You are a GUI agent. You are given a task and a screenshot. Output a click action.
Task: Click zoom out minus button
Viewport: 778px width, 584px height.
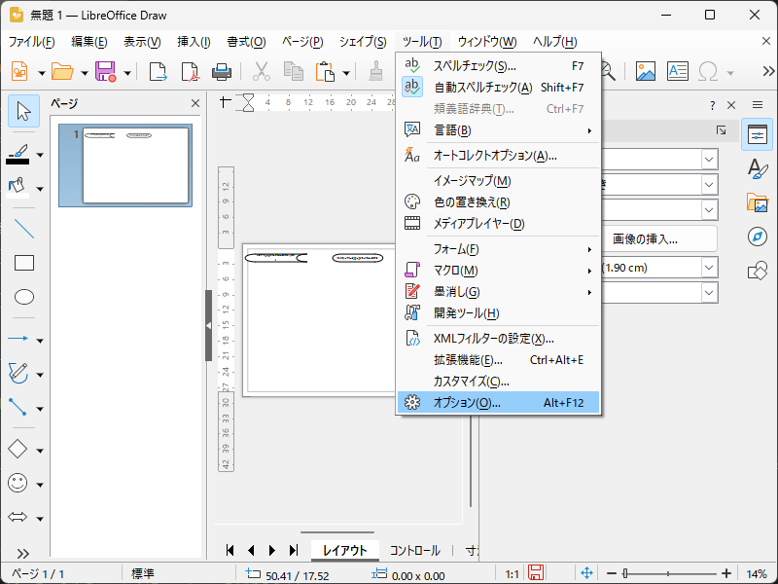pos(612,573)
